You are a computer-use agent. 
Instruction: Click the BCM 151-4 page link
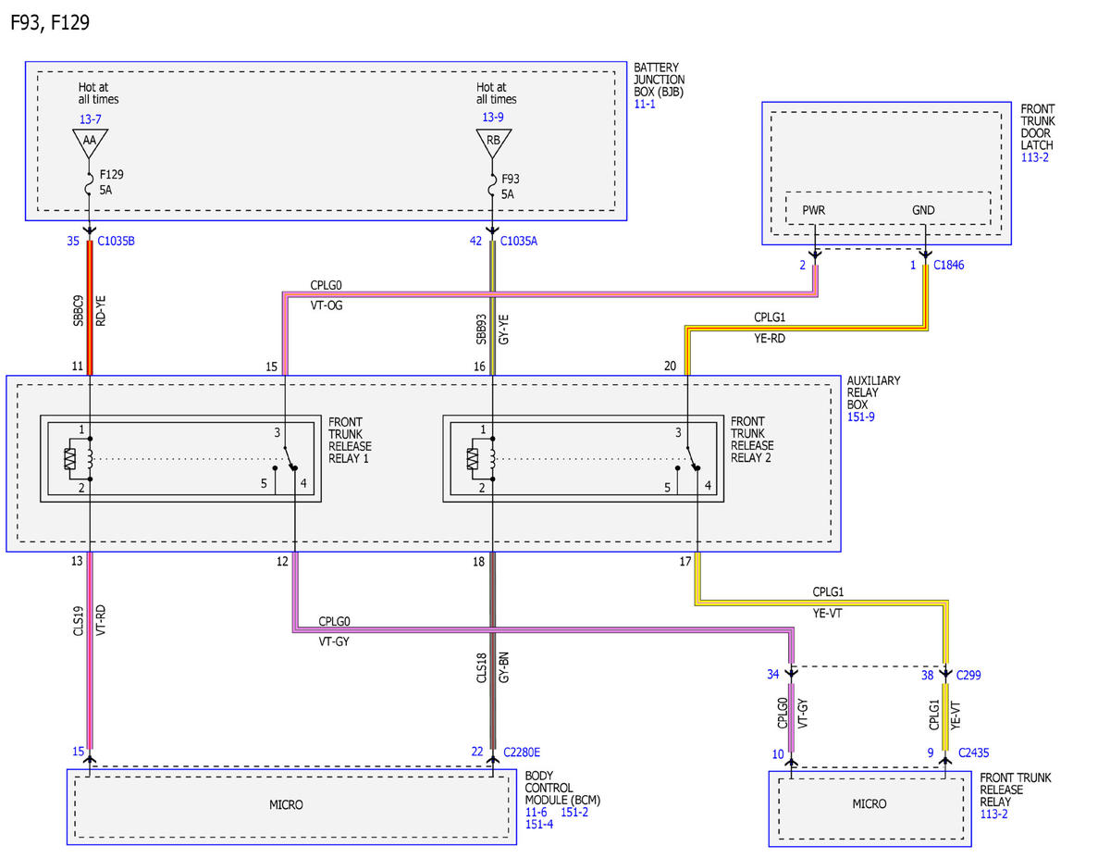[538, 824]
